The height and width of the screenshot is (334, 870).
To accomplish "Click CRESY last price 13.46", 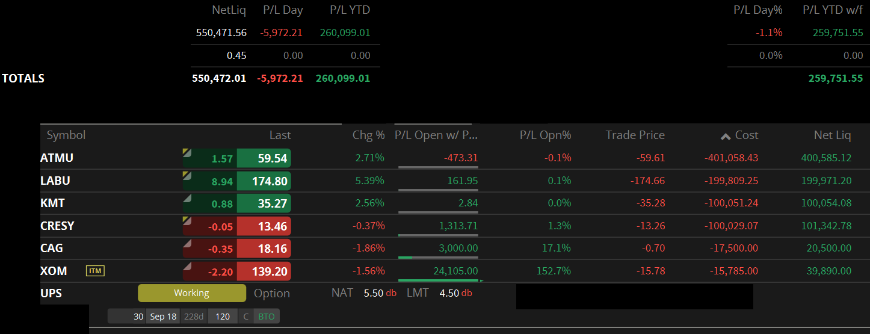I will [x=264, y=226].
